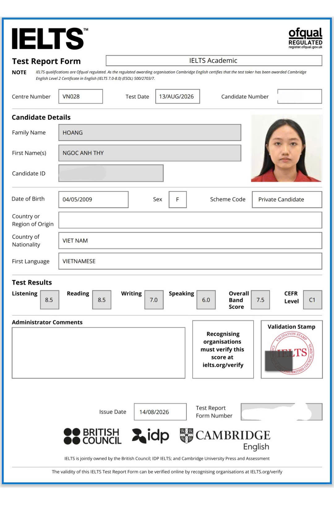
Task: Click the Administrator Comments box
Action: (98, 353)
